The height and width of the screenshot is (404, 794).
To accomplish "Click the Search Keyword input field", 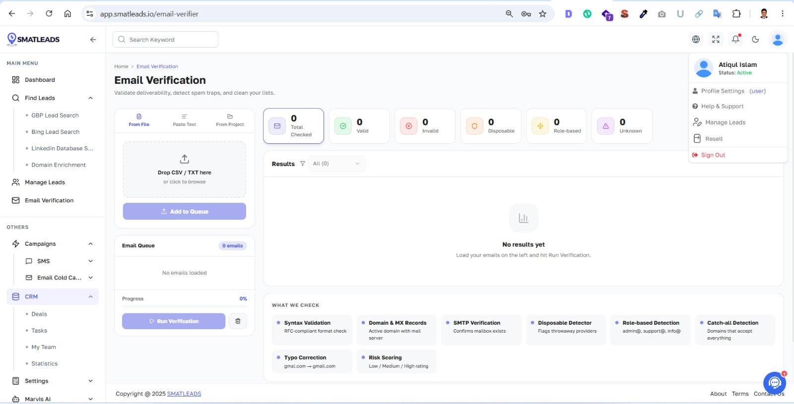I will click(x=165, y=40).
